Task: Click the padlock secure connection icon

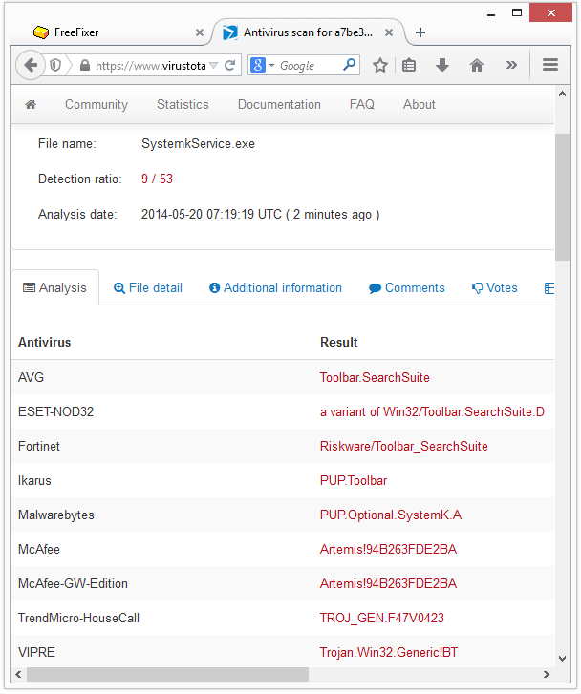Action: click(x=85, y=66)
